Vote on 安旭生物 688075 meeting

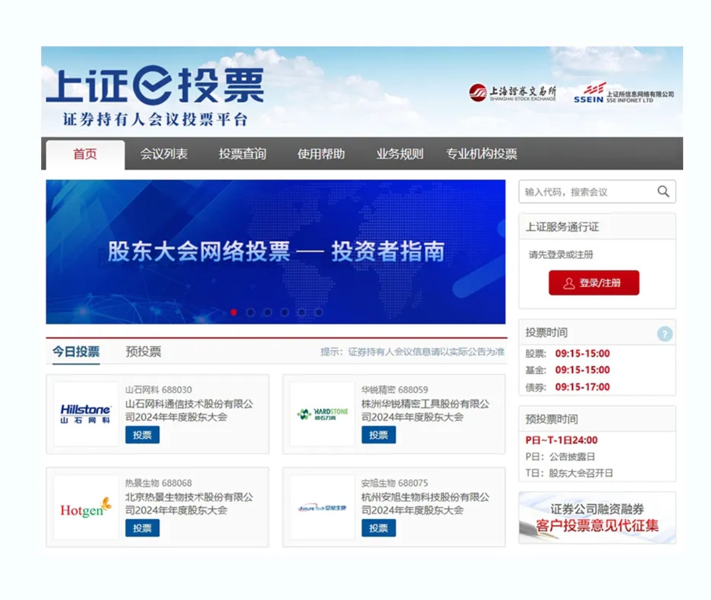[378, 529]
